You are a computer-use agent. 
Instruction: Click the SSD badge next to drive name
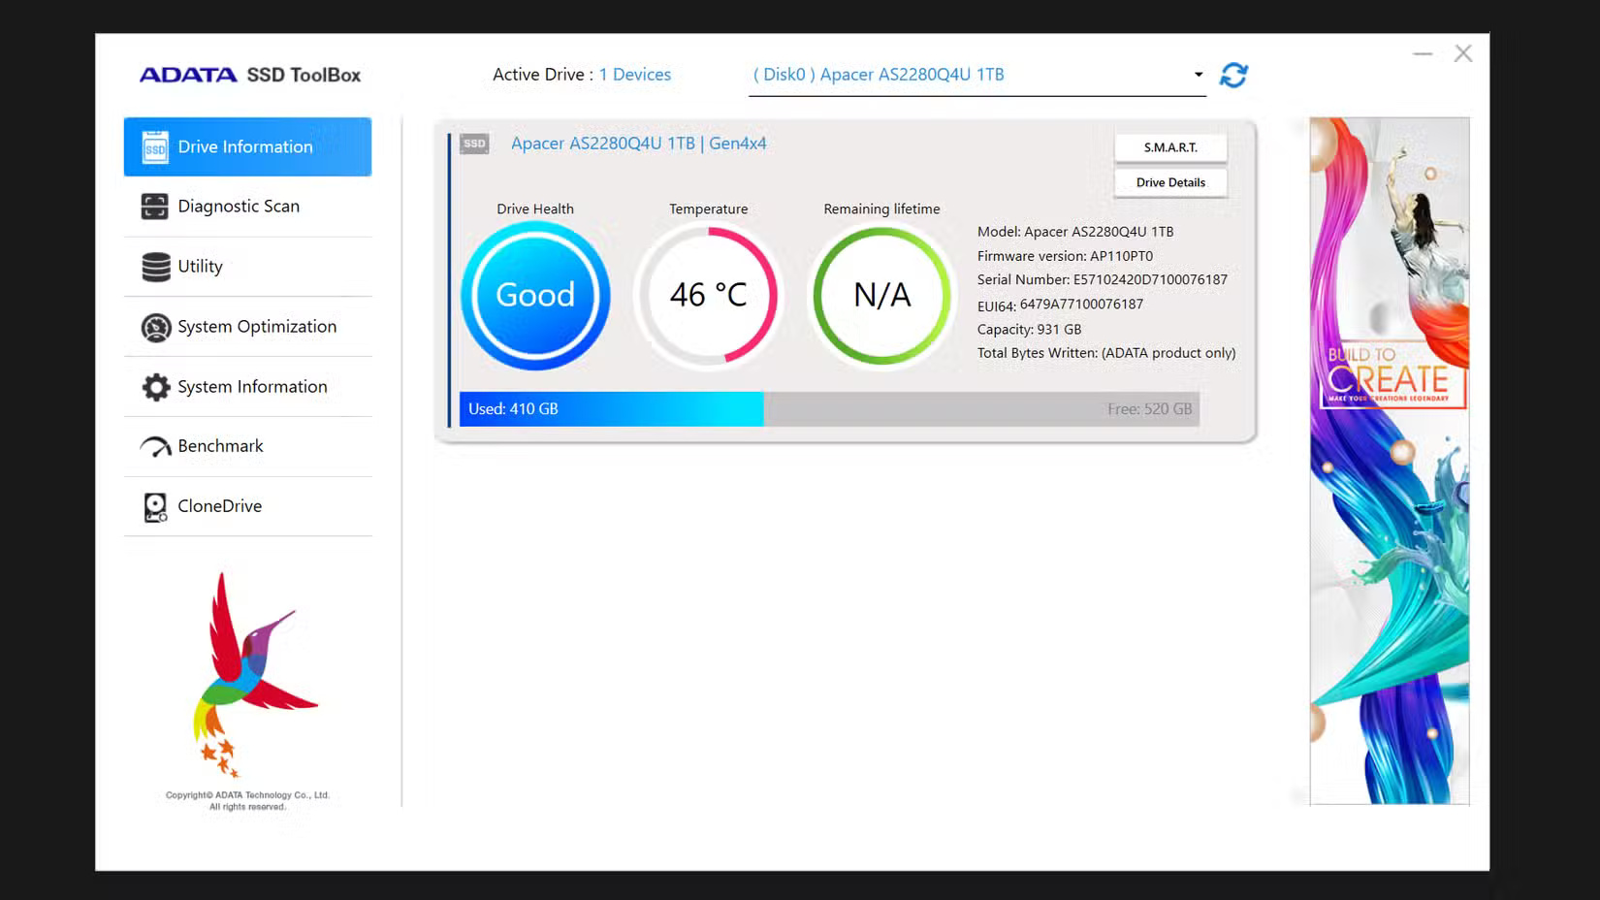point(474,143)
